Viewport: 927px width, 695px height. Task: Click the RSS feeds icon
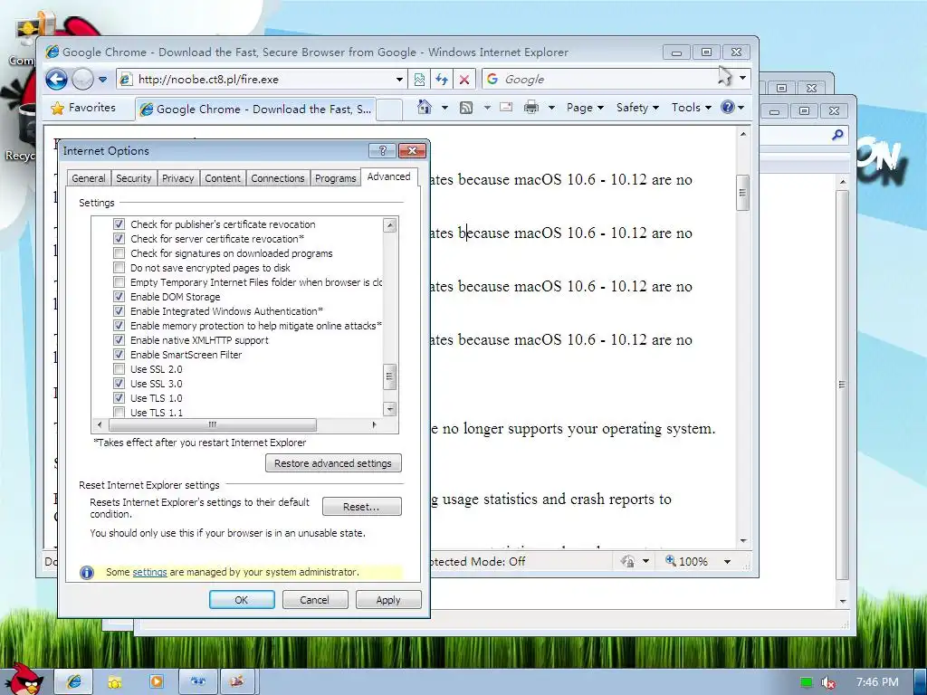click(x=466, y=107)
